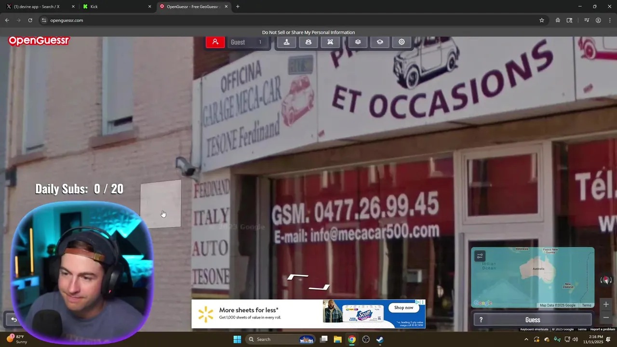Close the OpenGuessr tab
The image size is (617, 347).
point(226,7)
